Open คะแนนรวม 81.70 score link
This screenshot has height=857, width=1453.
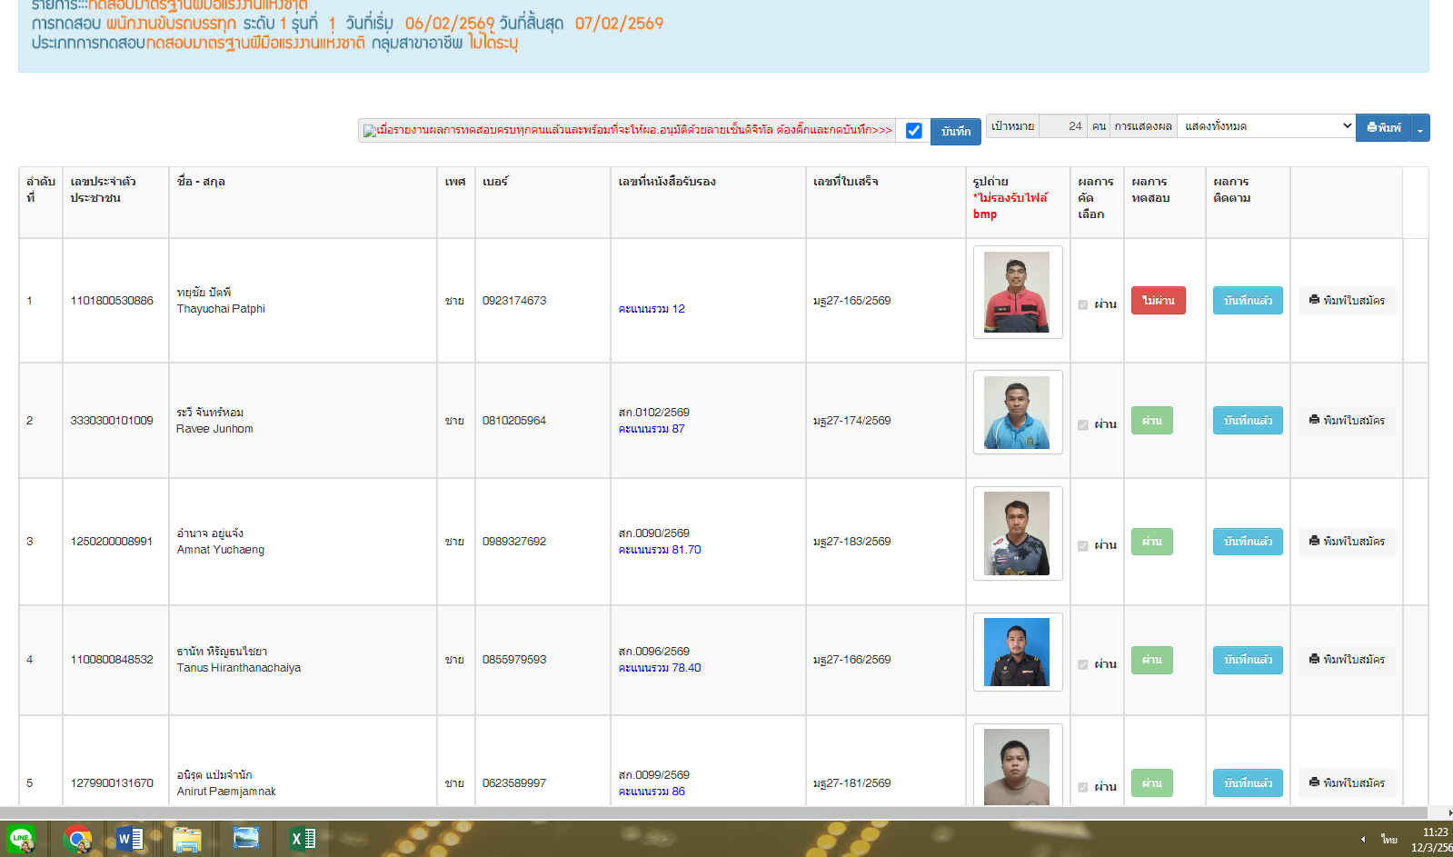[x=660, y=550]
